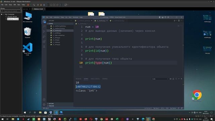Switch to the Terminal panel tab
Image resolution: width=215 pixels, height=121 pixels.
pos(105,79)
